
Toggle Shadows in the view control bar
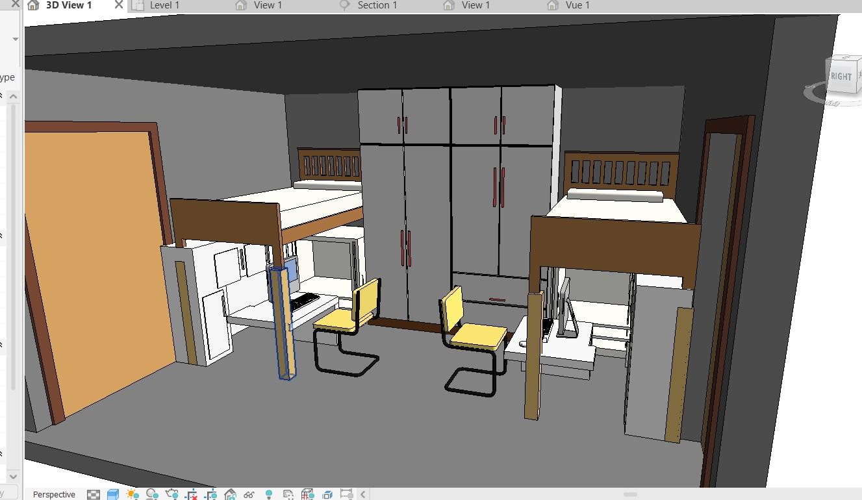pyautogui.click(x=152, y=495)
